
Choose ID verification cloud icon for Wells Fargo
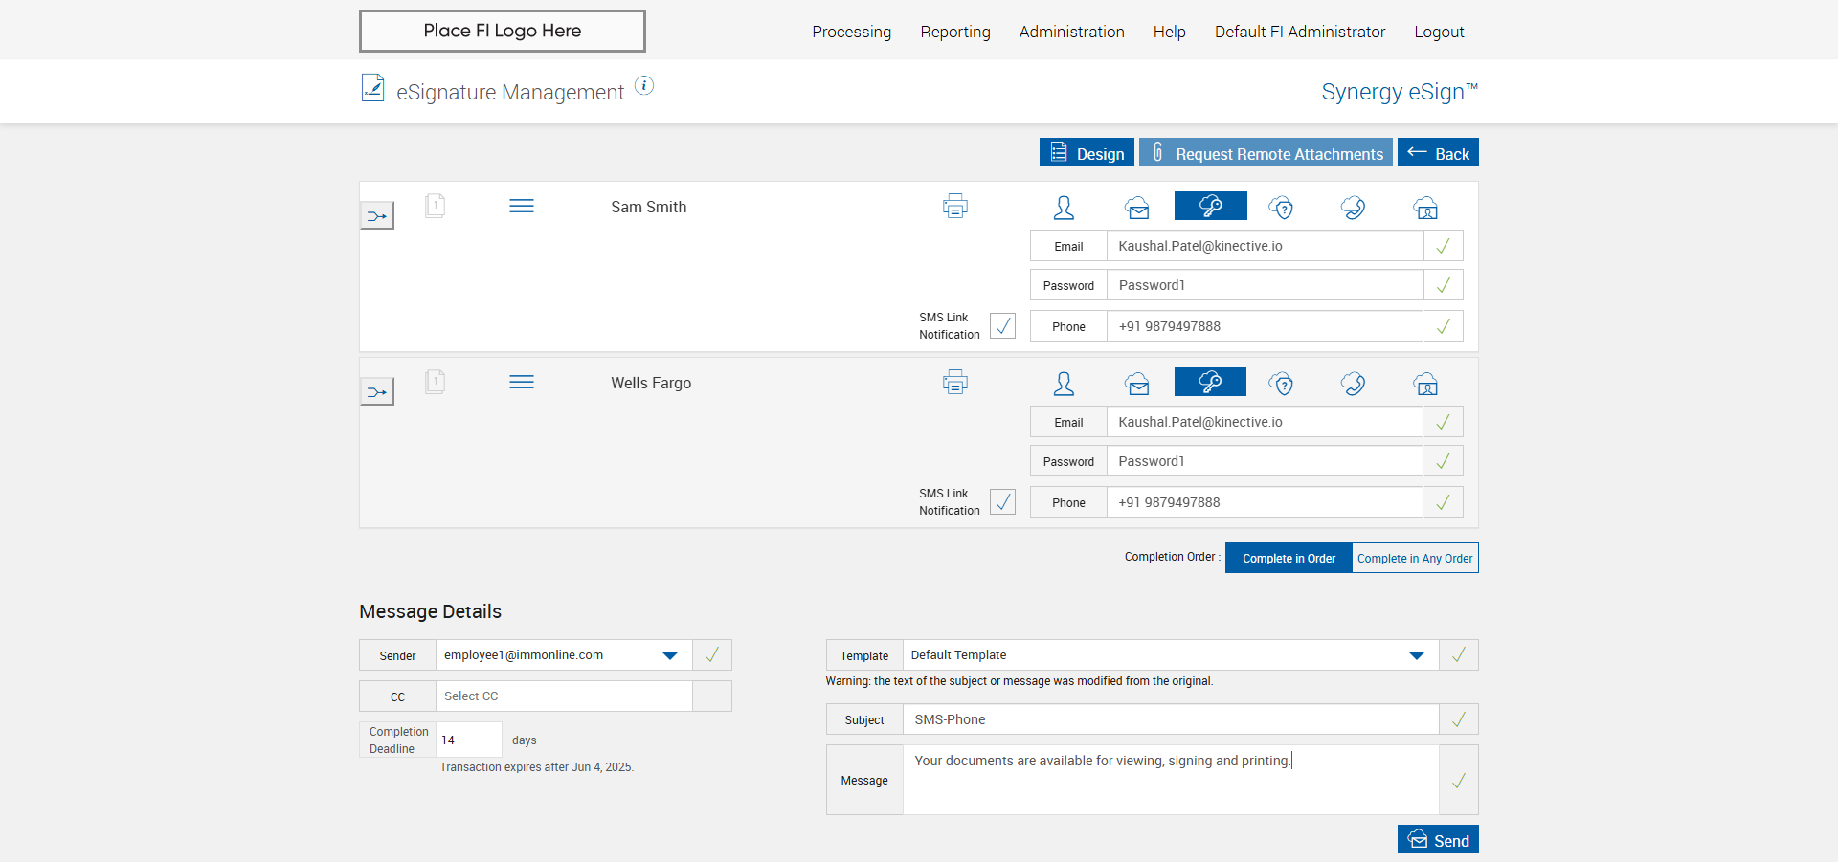click(1425, 384)
